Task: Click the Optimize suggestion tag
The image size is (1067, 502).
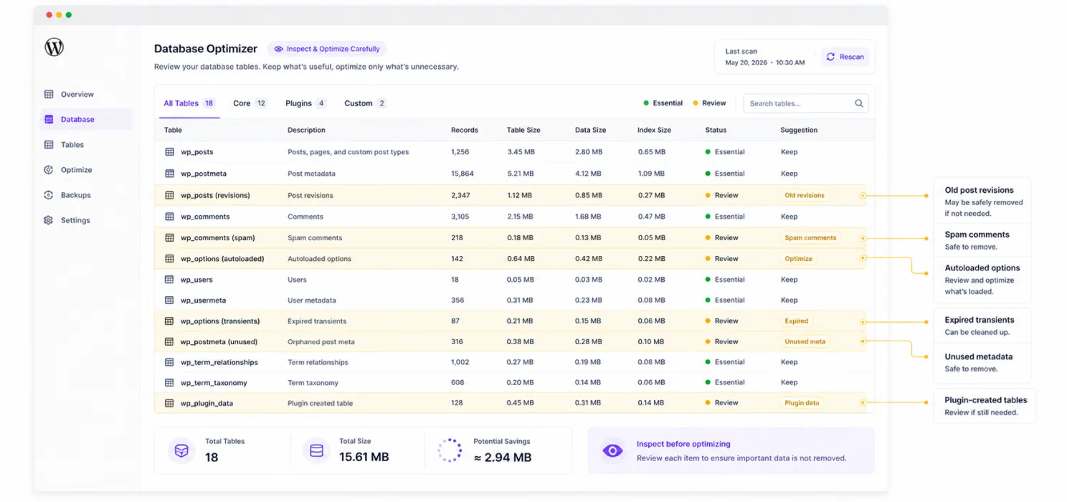Action: tap(798, 258)
